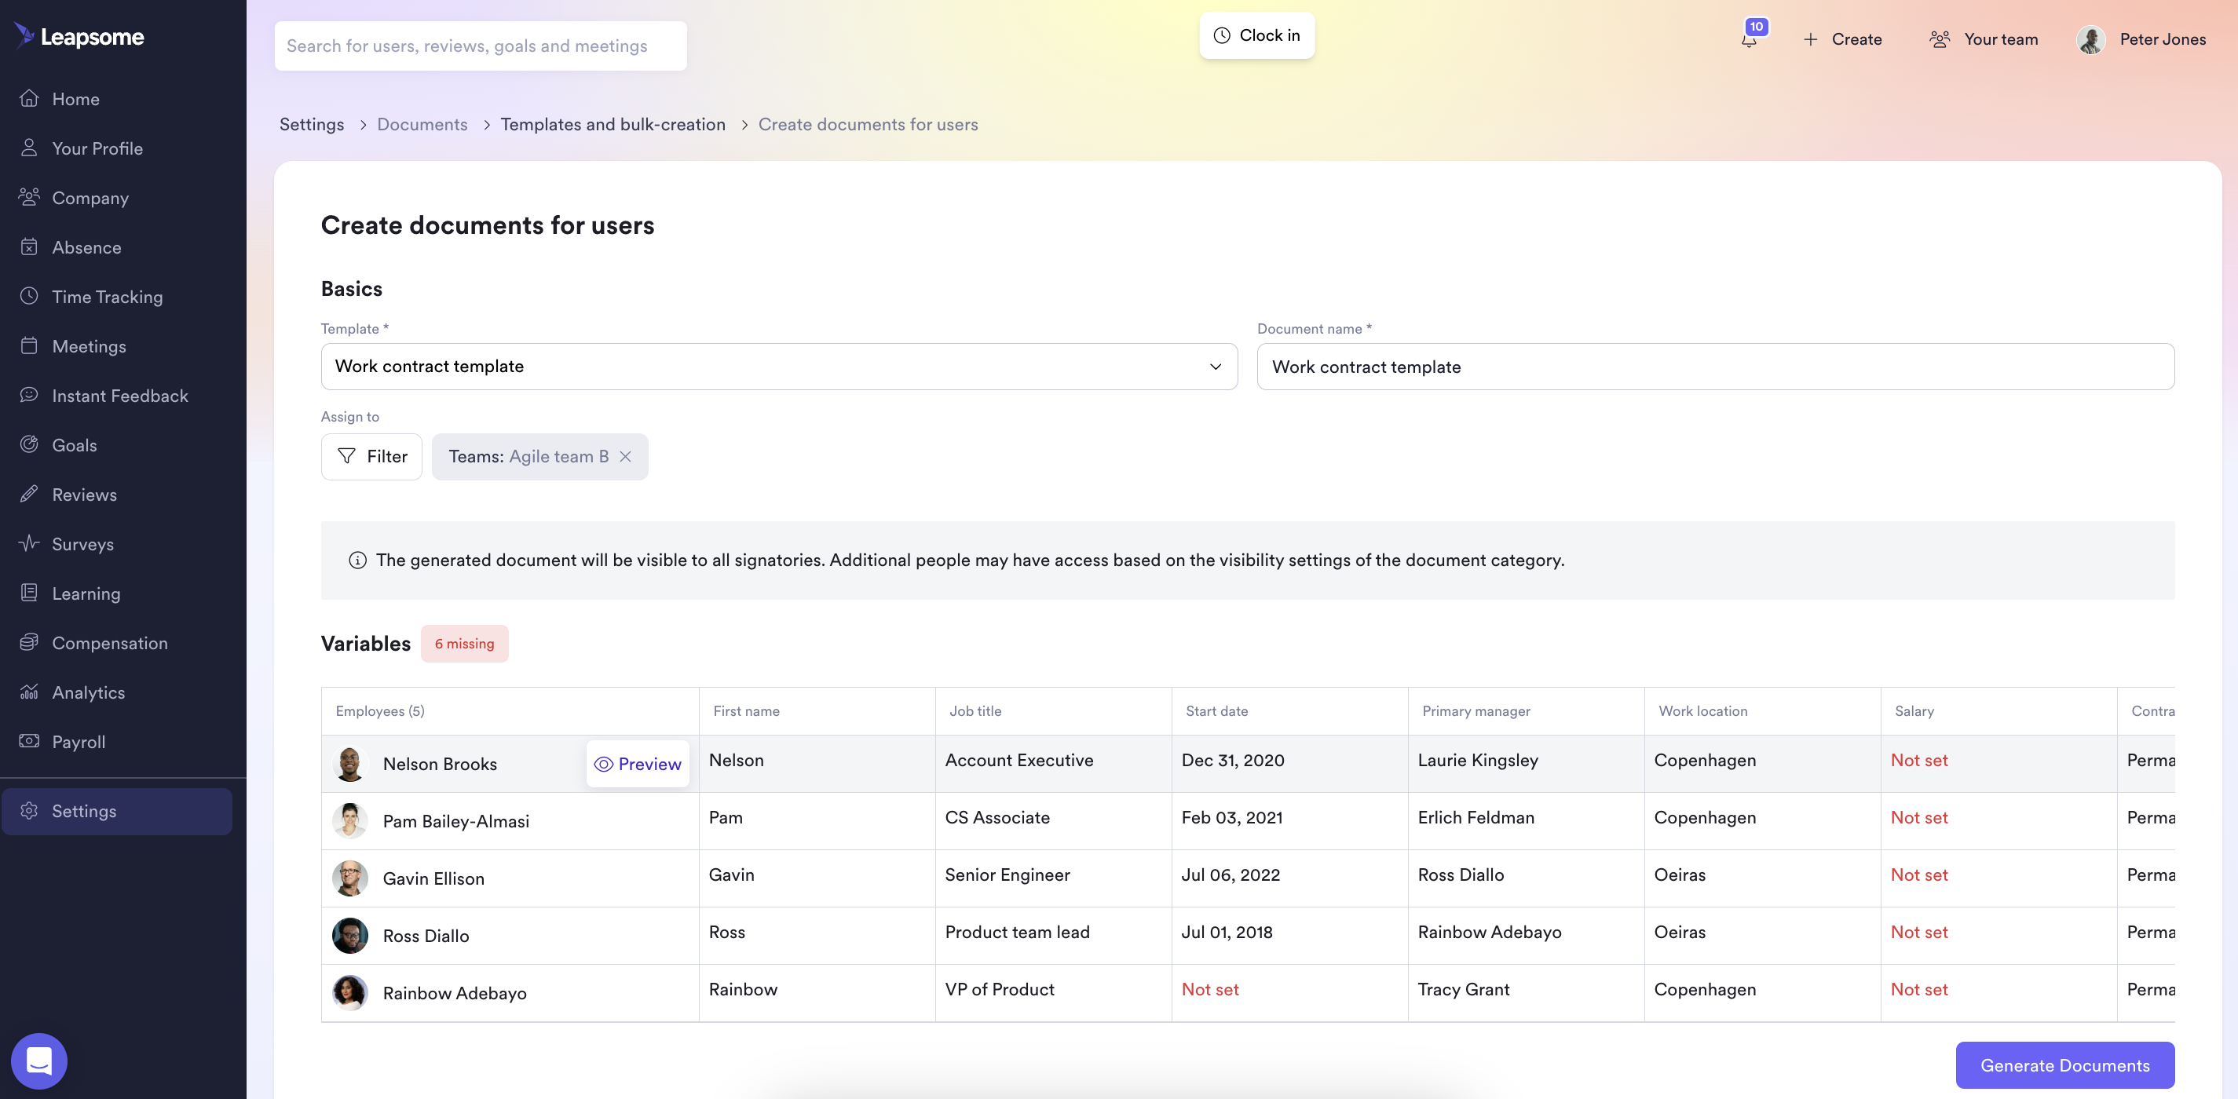Viewport: 2238px width, 1099px height.
Task: Click the Document name input field
Action: (x=1715, y=367)
